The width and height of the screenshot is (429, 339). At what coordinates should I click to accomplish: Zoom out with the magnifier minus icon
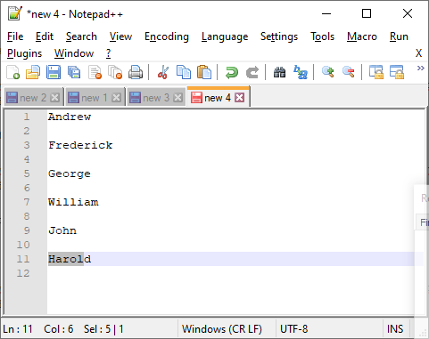(x=349, y=72)
